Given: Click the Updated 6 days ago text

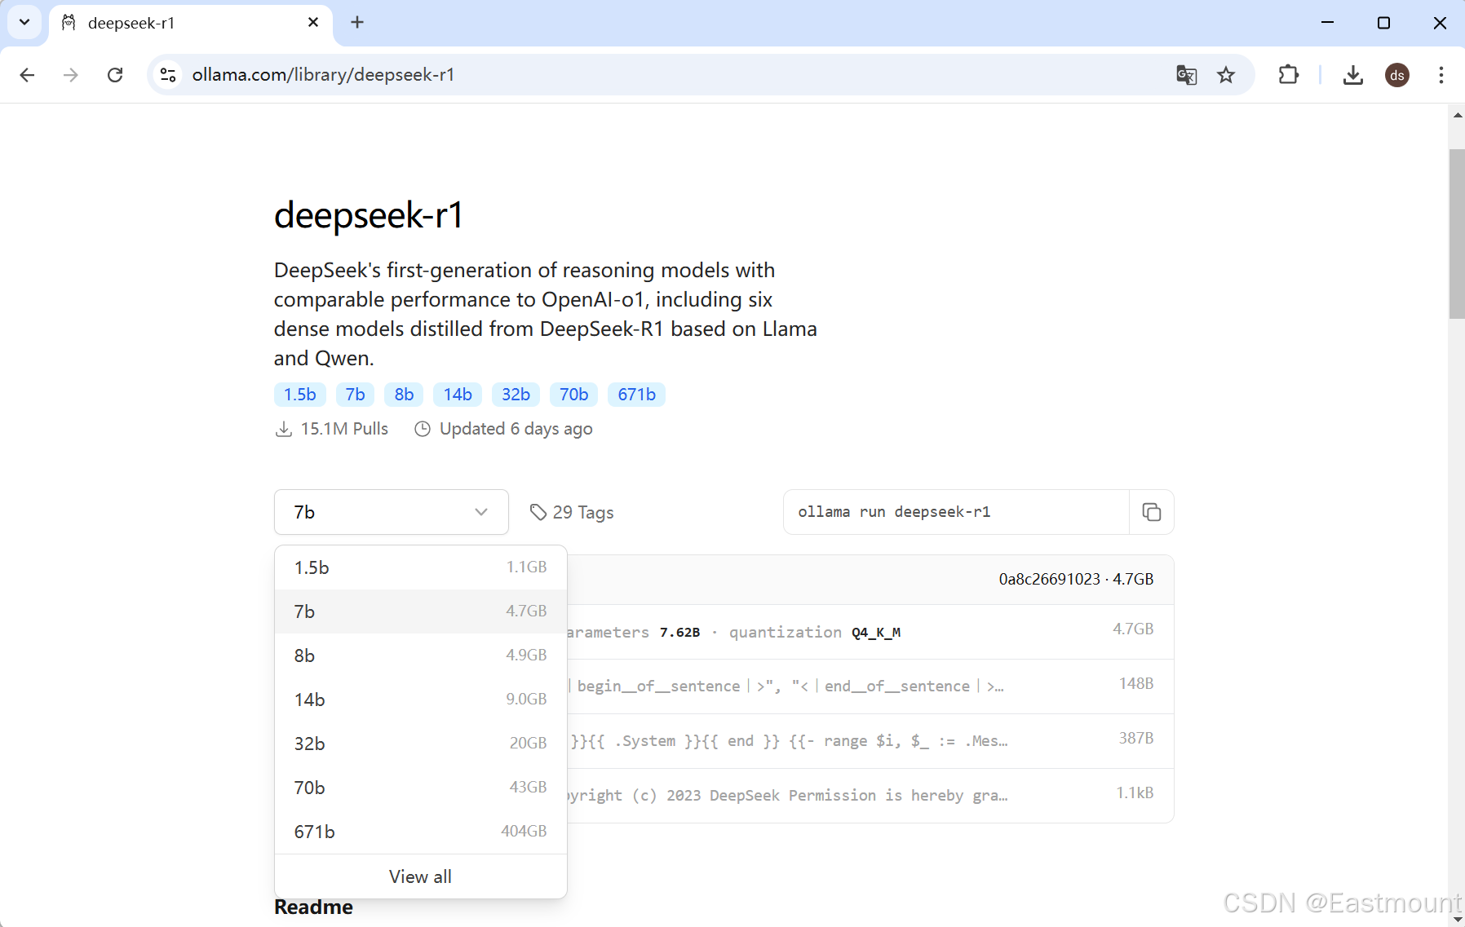Looking at the screenshot, I should (x=516, y=429).
